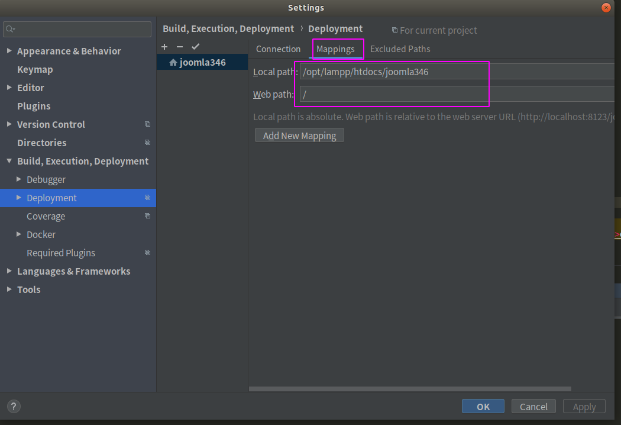This screenshot has height=425, width=621.
Task: Click the project settings icon beside Directories
Action: [x=147, y=143]
